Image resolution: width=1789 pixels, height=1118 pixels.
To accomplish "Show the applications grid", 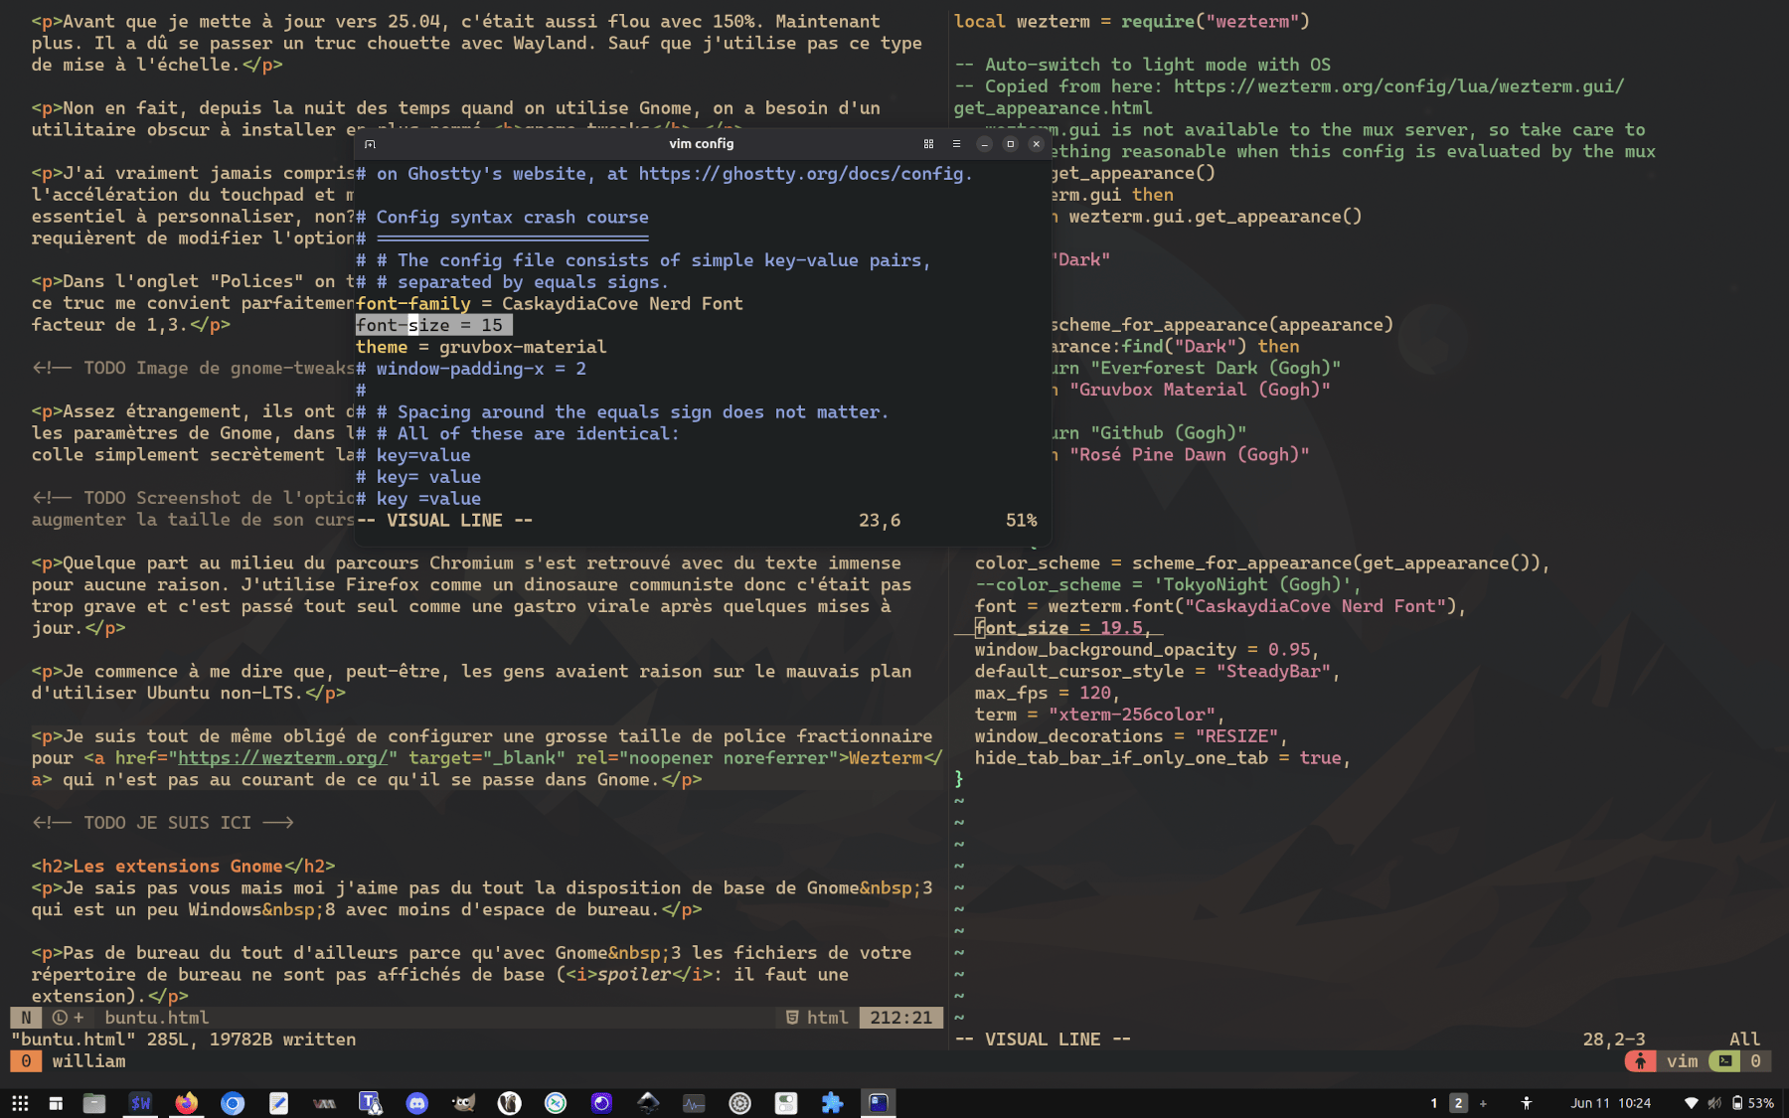I will (x=20, y=1103).
